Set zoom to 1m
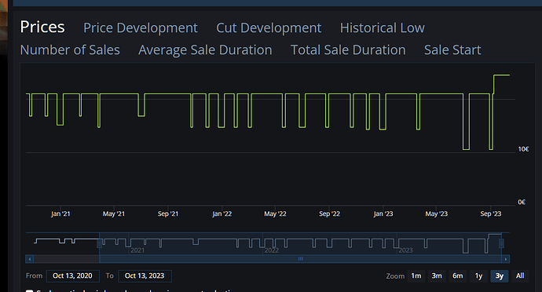The width and height of the screenshot is (542, 292). (416, 276)
